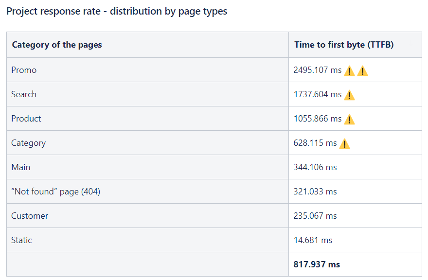The width and height of the screenshot is (428, 280).
Task: Click the bold total 817.937 ms
Action: 317,264
